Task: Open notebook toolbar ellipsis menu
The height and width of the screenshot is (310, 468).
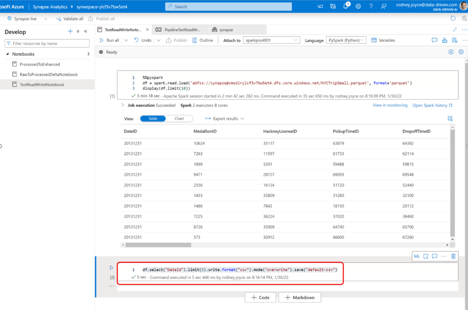Action: click(464, 40)
